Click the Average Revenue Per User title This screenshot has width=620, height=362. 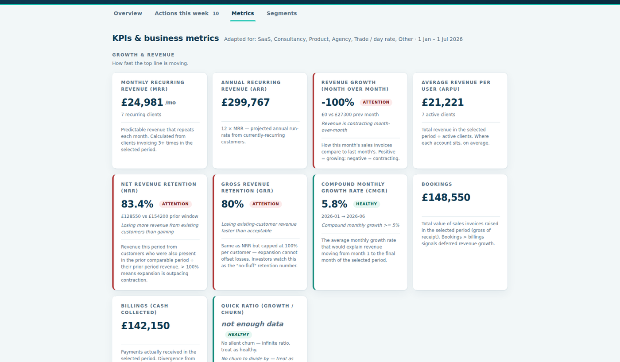point(456,85)
